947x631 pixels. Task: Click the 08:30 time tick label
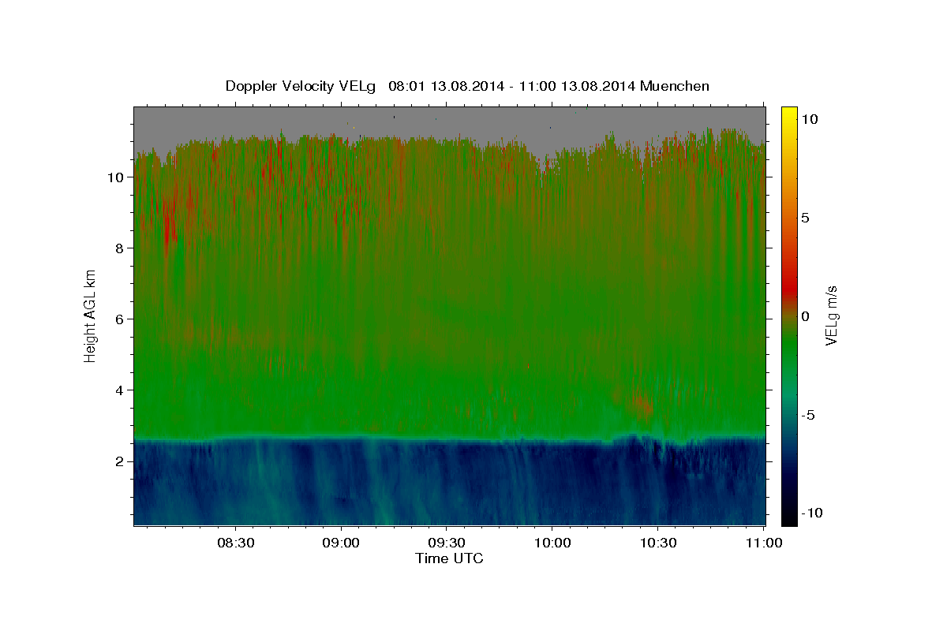click(235, 543)
